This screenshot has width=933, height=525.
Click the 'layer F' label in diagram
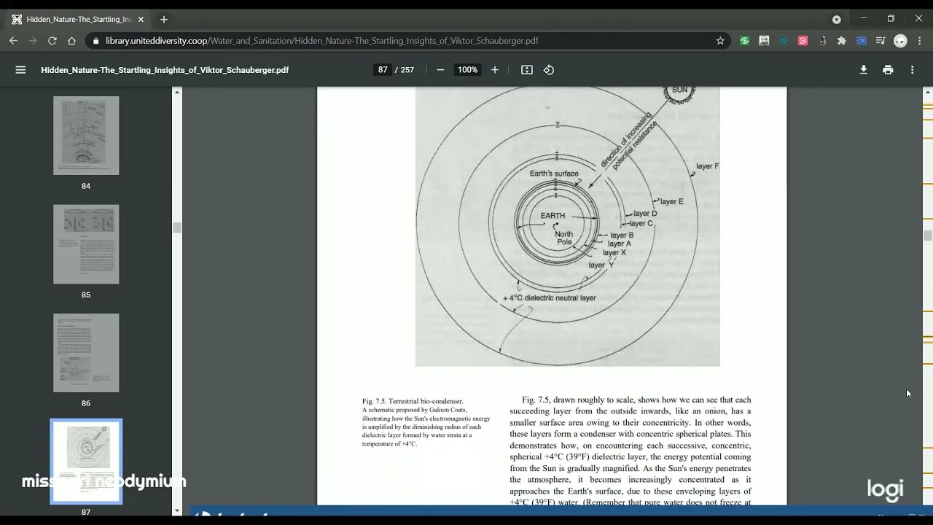point(707,166)
